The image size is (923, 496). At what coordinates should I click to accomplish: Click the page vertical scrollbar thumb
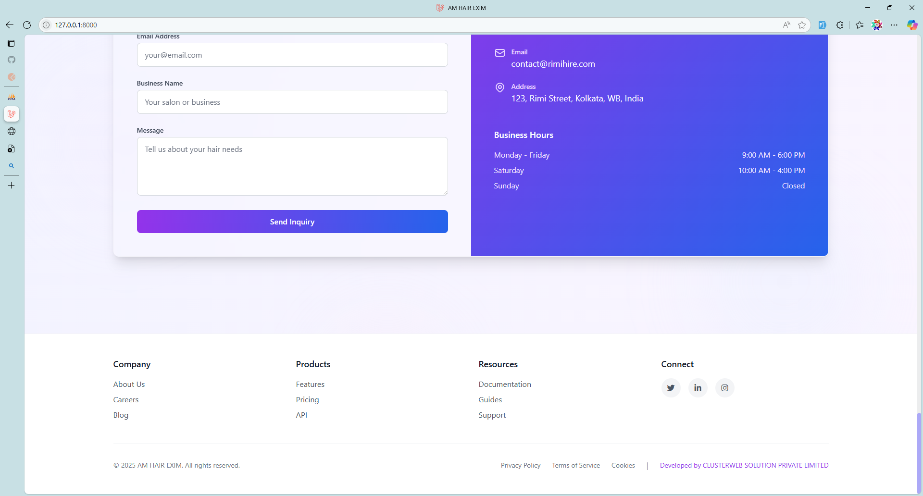(x=919, y=452)
